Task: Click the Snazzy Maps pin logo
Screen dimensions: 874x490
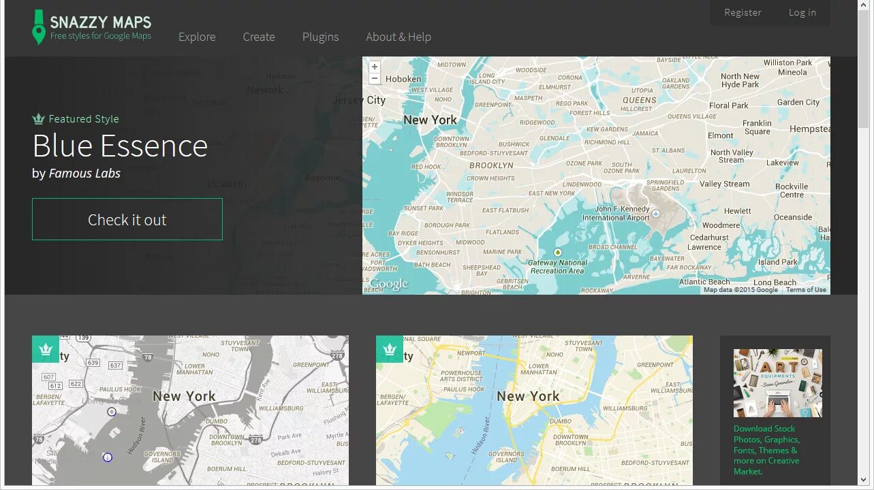Action: point(39,27)
